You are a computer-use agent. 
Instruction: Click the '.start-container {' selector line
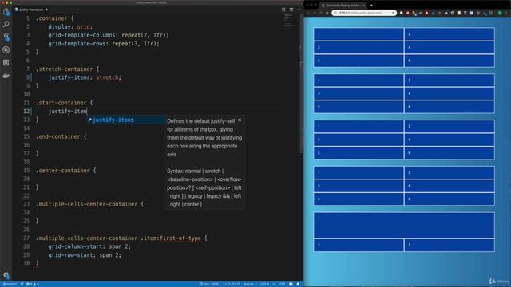click(x=64, y=103)
